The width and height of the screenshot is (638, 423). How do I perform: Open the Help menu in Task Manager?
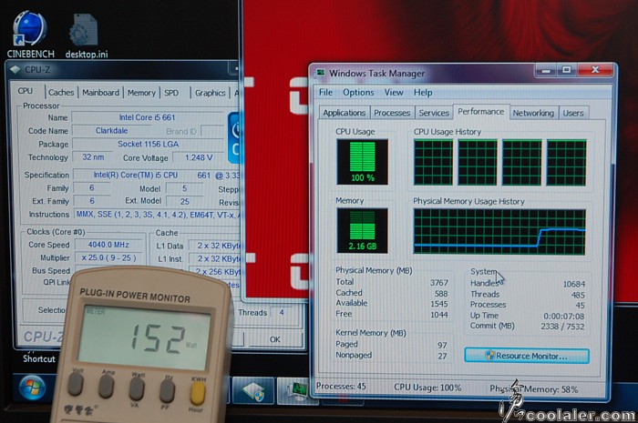pyautogui.click(x=423, y=92)
